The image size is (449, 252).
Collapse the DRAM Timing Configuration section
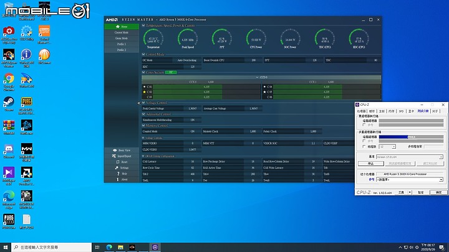143,156
